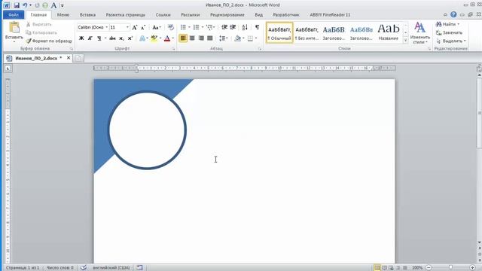Click the Paste (Вставить) icon

14,27
